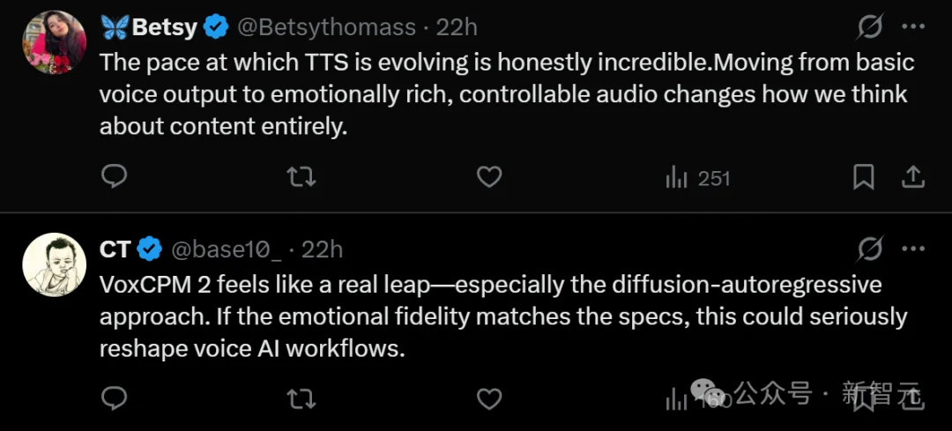Retweet CT's VoxCPM 2 post
The width and height of the screenshot is (952, 431).
click(x=301, y=399)
